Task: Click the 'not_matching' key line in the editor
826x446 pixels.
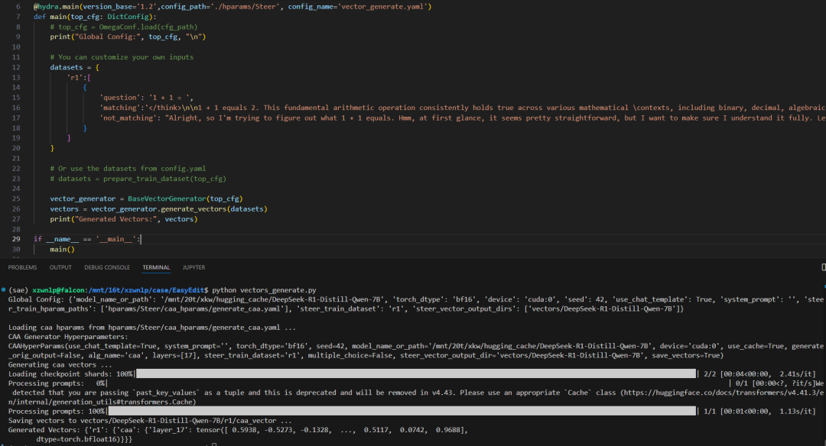Action: pyautogui.click(x=463, y=118)
